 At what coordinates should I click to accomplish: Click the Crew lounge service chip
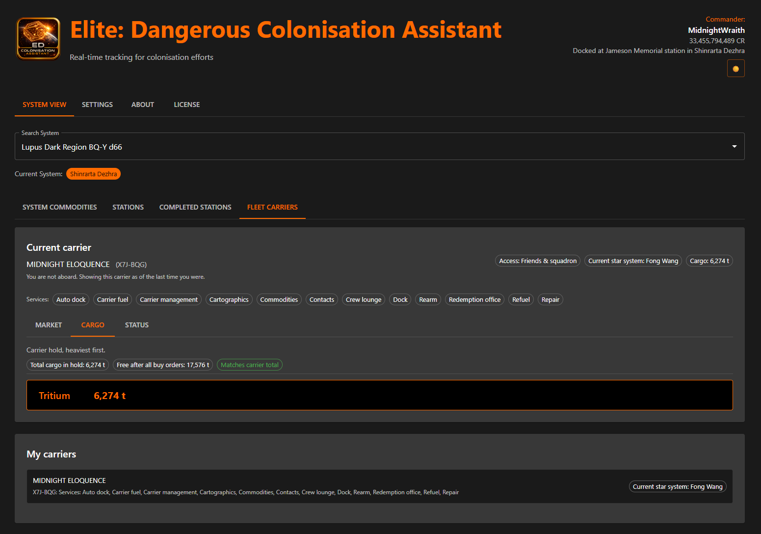pos(364,299)
